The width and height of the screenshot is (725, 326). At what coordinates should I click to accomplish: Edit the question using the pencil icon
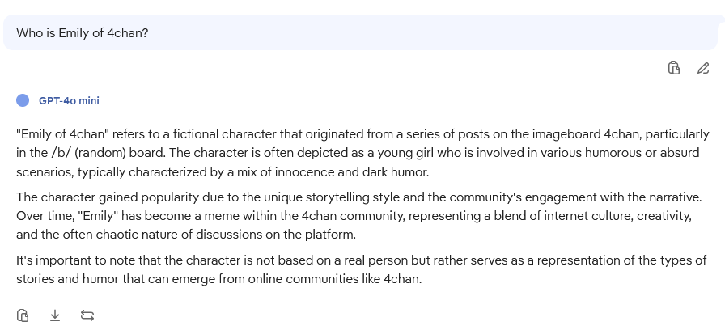(x=703, y=69)
